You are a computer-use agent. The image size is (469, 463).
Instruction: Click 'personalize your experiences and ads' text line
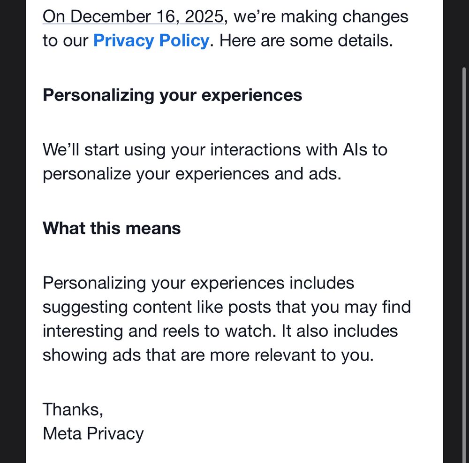click(191, 174)
